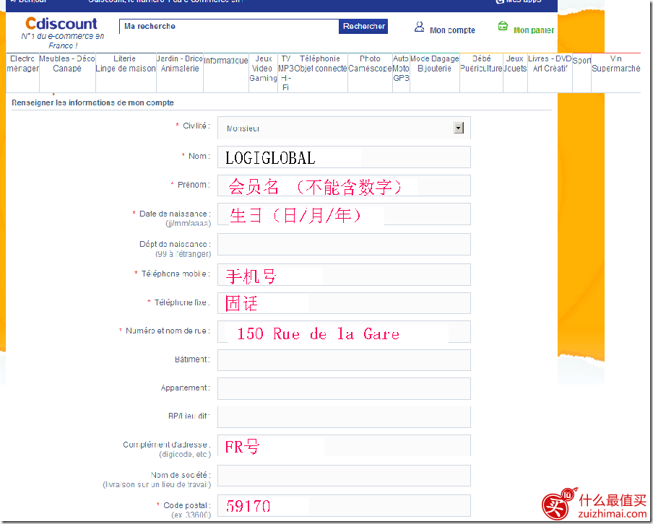Open the Photo Caméscope menu

click(370, 64)
